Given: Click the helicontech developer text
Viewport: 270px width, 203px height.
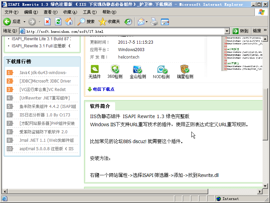Looking at the screenshot, I should [129, 57].
